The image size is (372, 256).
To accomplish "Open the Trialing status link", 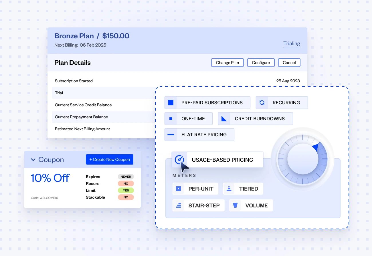I will pyautogui.click(x=292, y=43).
